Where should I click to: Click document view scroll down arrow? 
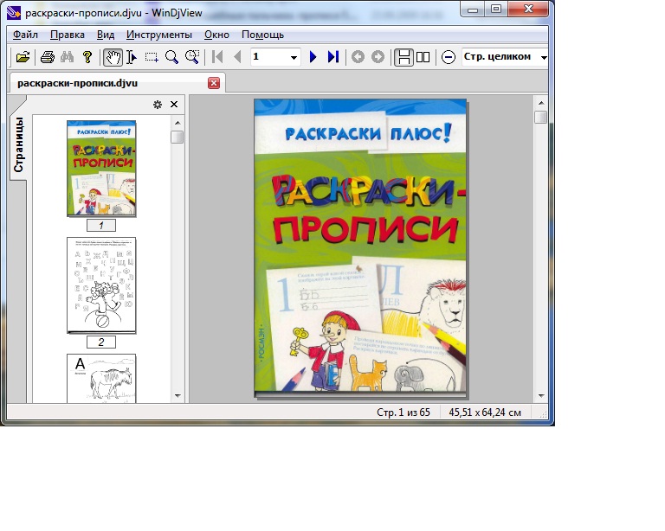[541, 396]
